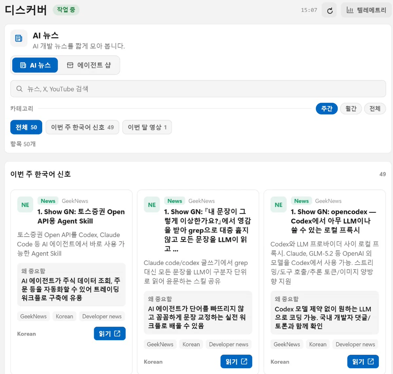Switch to the 에이전트 샵 tab
This screenshot has width=393, height=374.
pos(89,65)
